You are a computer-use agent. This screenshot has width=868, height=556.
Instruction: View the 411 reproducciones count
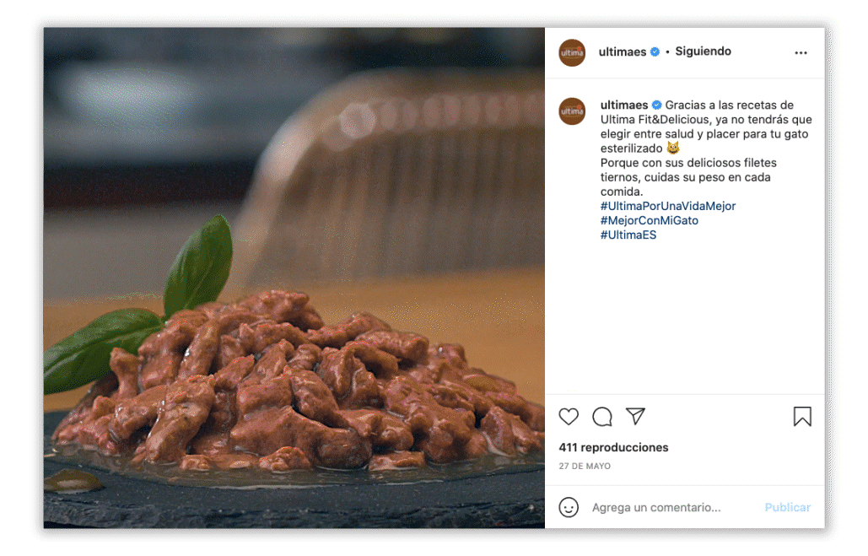pos(613,447)
